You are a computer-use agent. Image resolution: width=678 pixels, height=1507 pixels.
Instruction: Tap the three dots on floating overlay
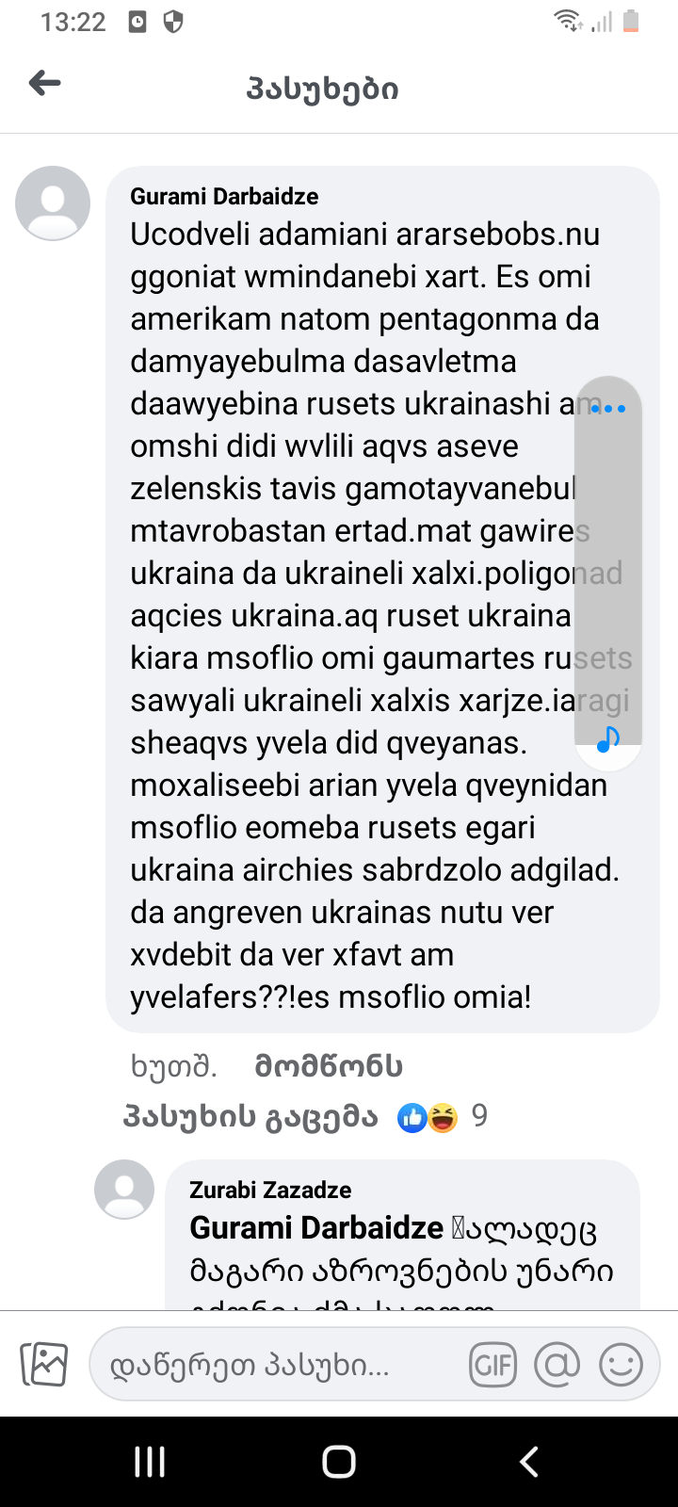click(608, 409)
